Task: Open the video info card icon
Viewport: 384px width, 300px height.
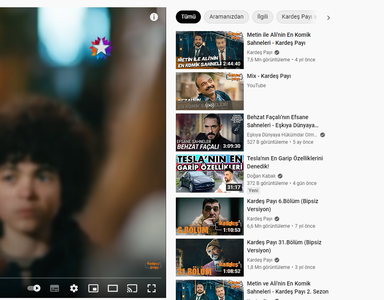Action: click(154, 17)
